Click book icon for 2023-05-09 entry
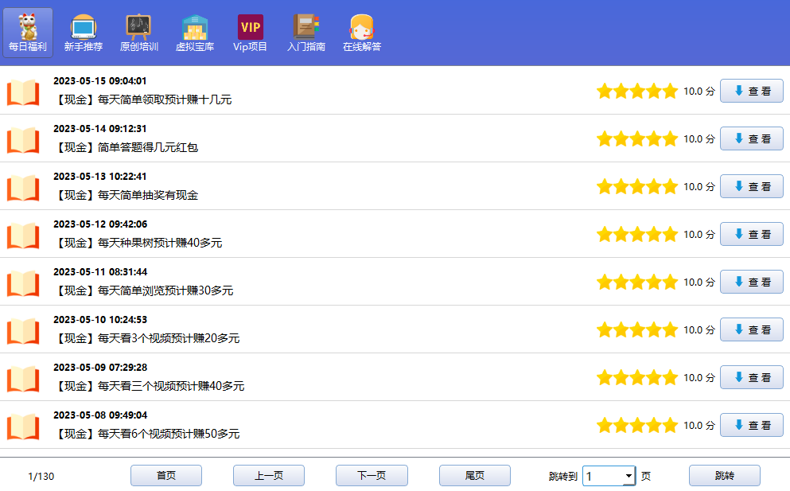The width and height of the screenshot is (790, 491). tap(23, 379)
